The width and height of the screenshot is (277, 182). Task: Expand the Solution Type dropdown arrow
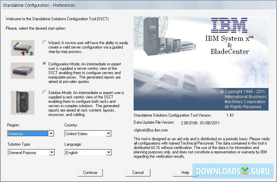[52, 152]
